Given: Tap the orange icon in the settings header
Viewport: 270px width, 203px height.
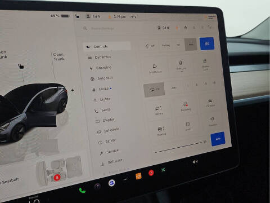Looking at the screenshot, I should [x=177, y=28].
